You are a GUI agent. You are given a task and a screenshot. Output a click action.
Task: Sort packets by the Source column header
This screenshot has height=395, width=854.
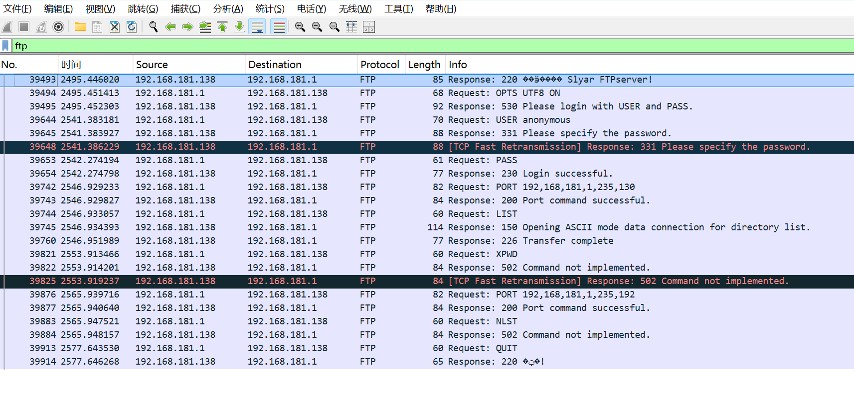click(152, 65)
